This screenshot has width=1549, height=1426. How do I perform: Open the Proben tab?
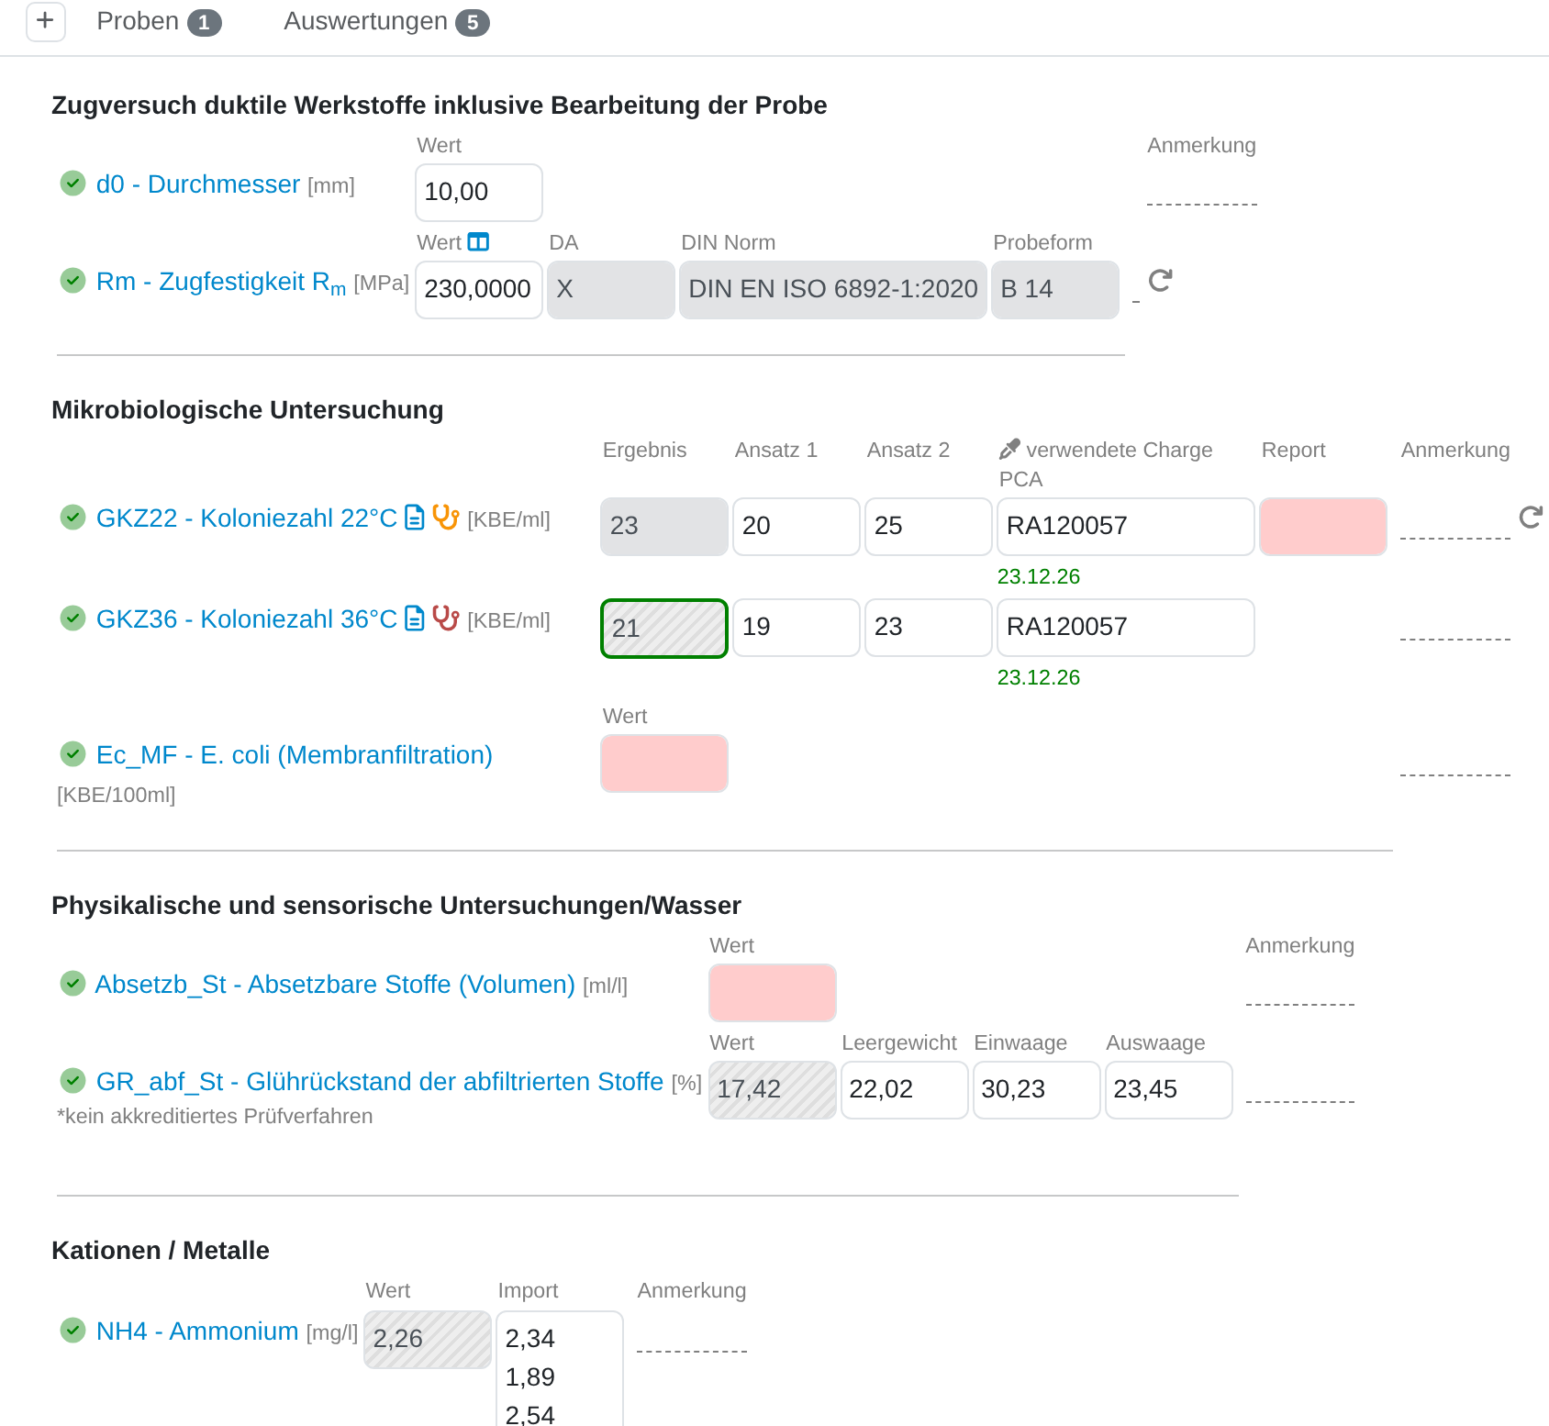point(159,21)
